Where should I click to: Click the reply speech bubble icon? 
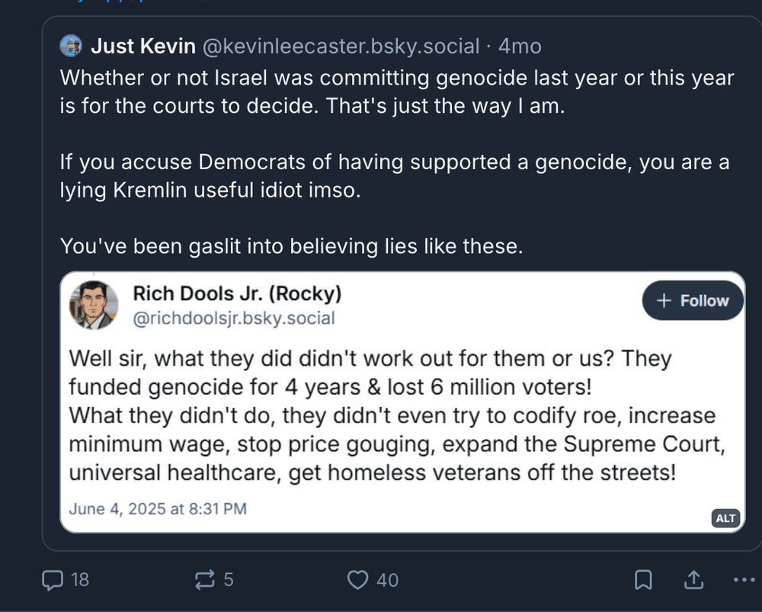click(x=53, y=580)
